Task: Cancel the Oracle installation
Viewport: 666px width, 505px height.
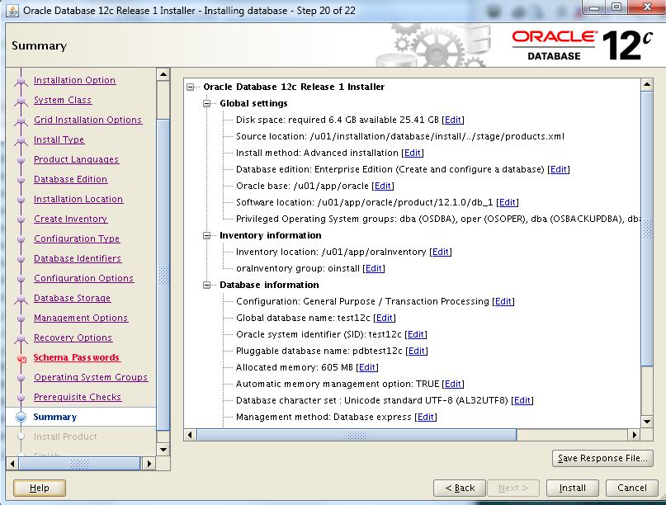Action: tap(631, 488)
